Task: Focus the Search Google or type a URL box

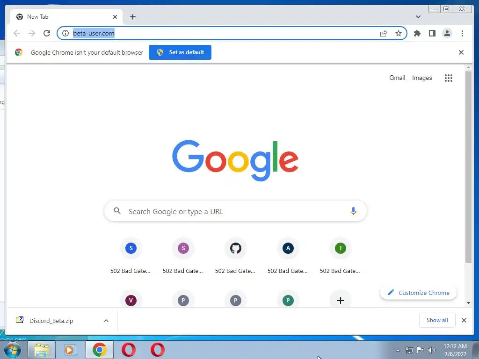Action: [x=235, y=211]
